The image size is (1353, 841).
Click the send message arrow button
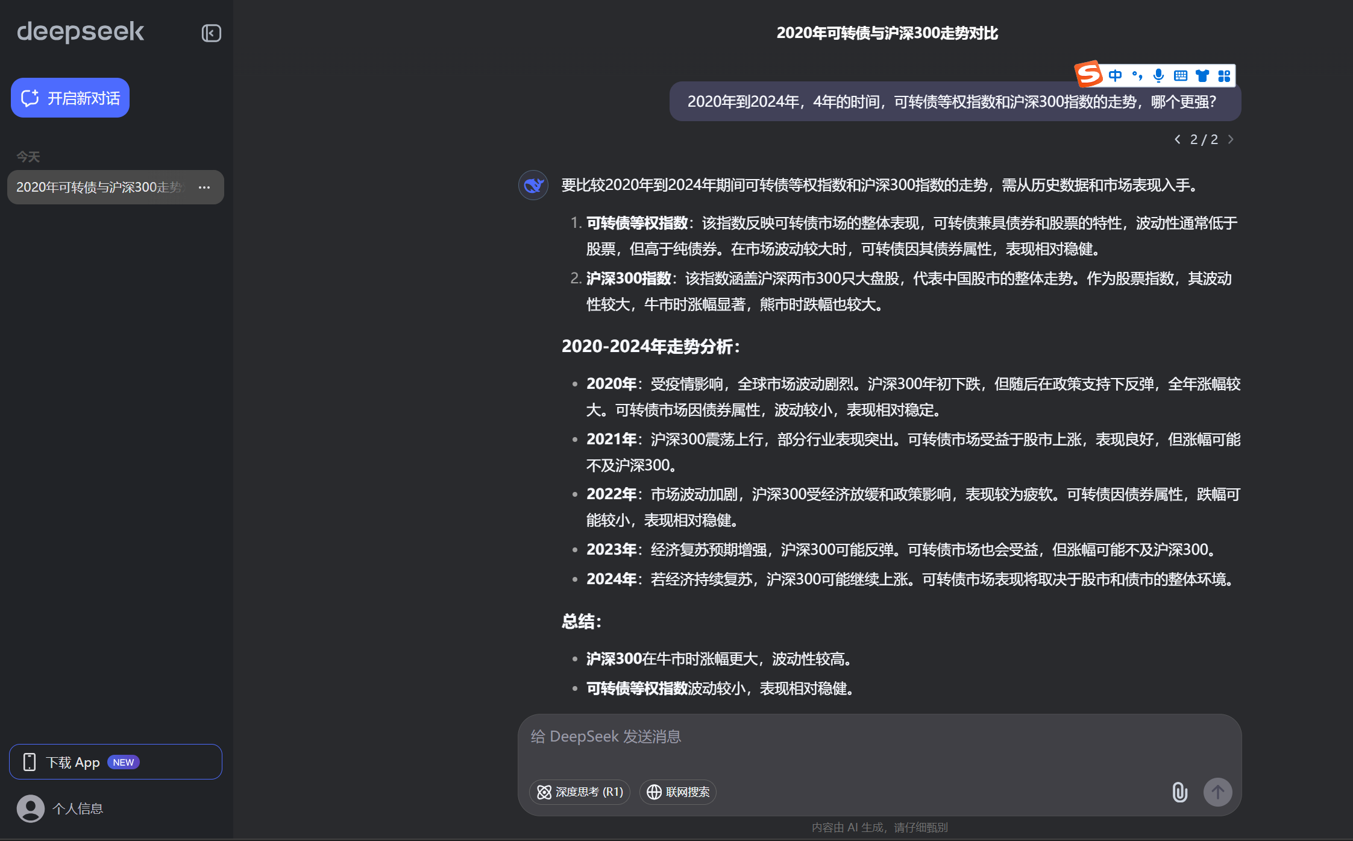1217,792
